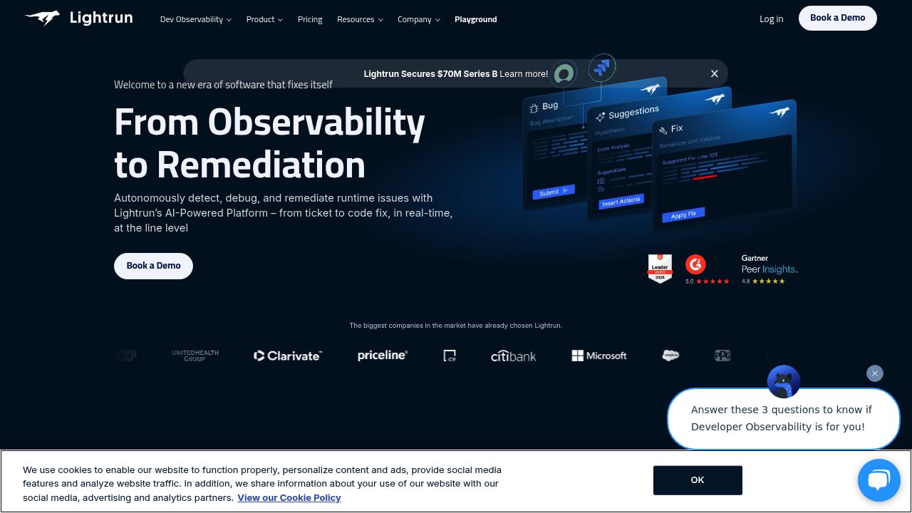This screenshot has width=912, height=513.
Task: Click the Learn more! announcement link
Action: (524, 73)
